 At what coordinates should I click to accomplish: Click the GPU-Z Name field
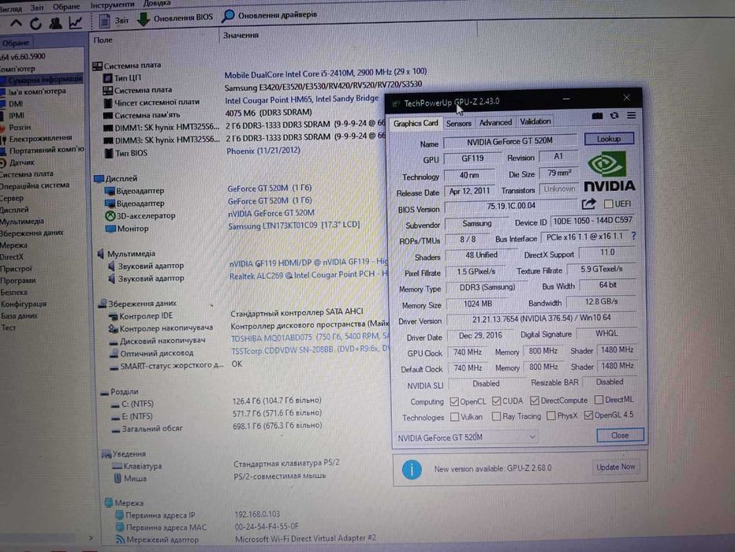[509, 140]
